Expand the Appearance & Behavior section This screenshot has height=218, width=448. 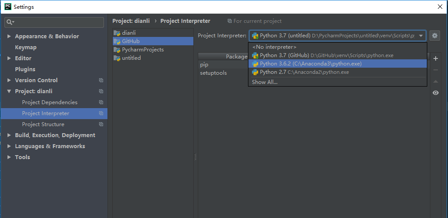tap(9, 36)
